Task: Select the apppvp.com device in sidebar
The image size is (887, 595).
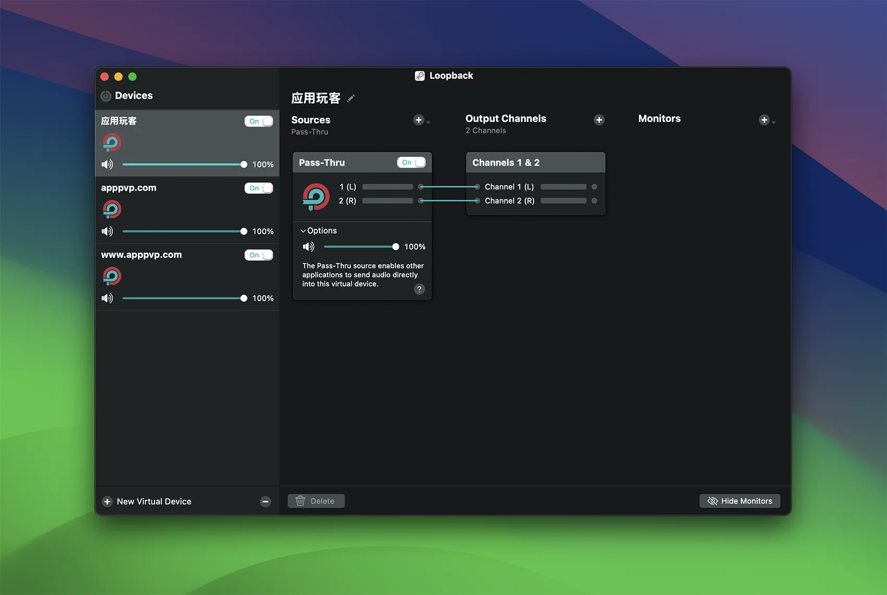Action: (x=187, y=210)
